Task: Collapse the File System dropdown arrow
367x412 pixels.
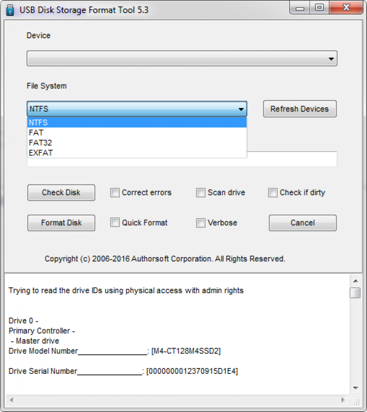Action: 241,109
